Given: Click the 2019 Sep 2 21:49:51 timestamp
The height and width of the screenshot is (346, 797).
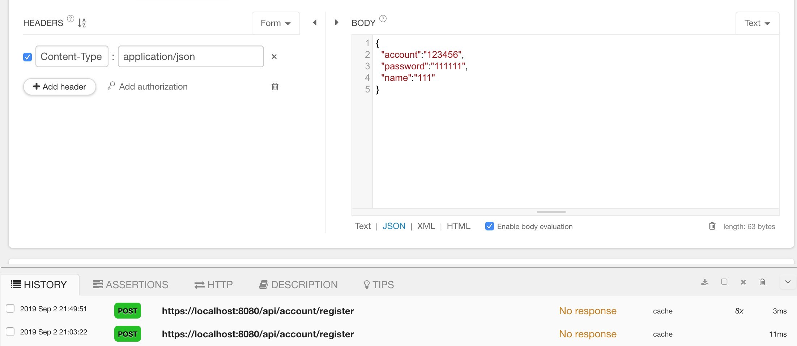Looking at the screenshot, I should 54,309.
